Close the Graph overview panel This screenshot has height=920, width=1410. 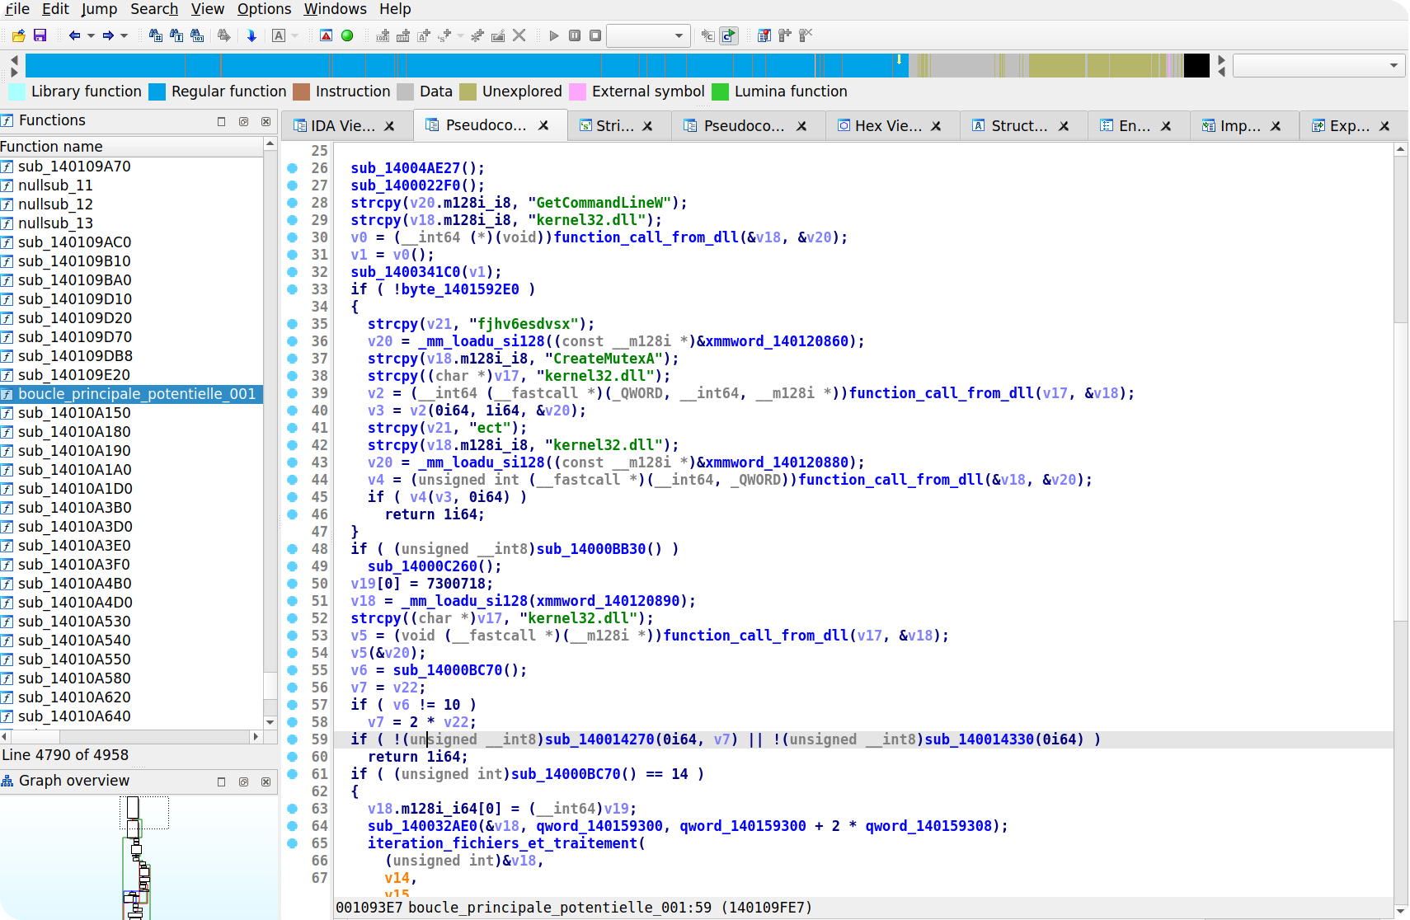point(266,782)
